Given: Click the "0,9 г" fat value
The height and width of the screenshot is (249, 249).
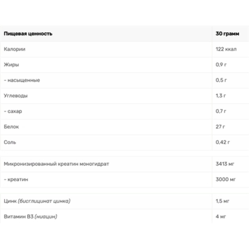Looking at the screenshot, I should pos(221,65).
